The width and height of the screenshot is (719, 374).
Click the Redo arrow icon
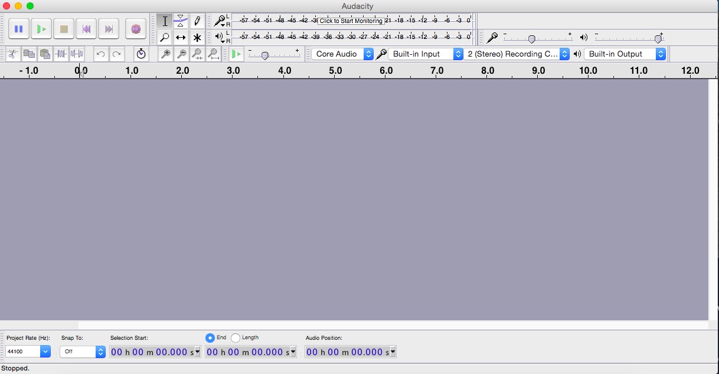[x=117, y=54]
